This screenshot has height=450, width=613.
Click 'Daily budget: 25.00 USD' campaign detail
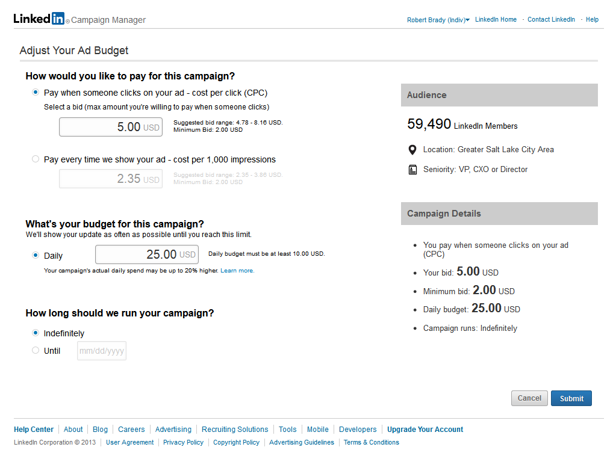[x=471, y=308]
